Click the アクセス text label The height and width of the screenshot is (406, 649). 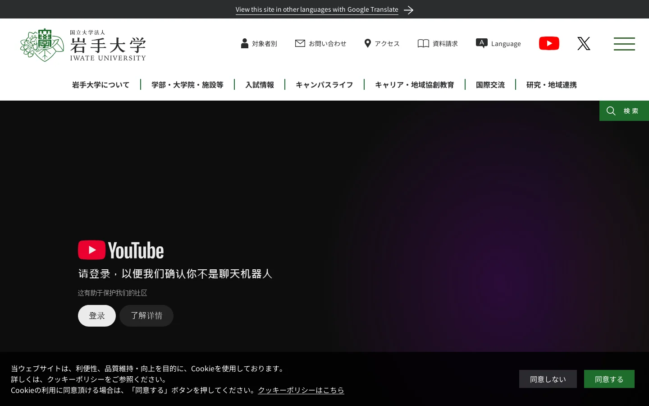[387, 44]
